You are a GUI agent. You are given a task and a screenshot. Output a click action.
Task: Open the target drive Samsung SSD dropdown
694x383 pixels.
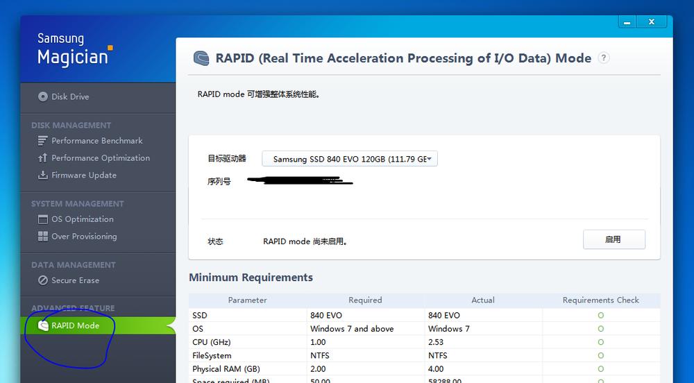click(x=350, y=159)
